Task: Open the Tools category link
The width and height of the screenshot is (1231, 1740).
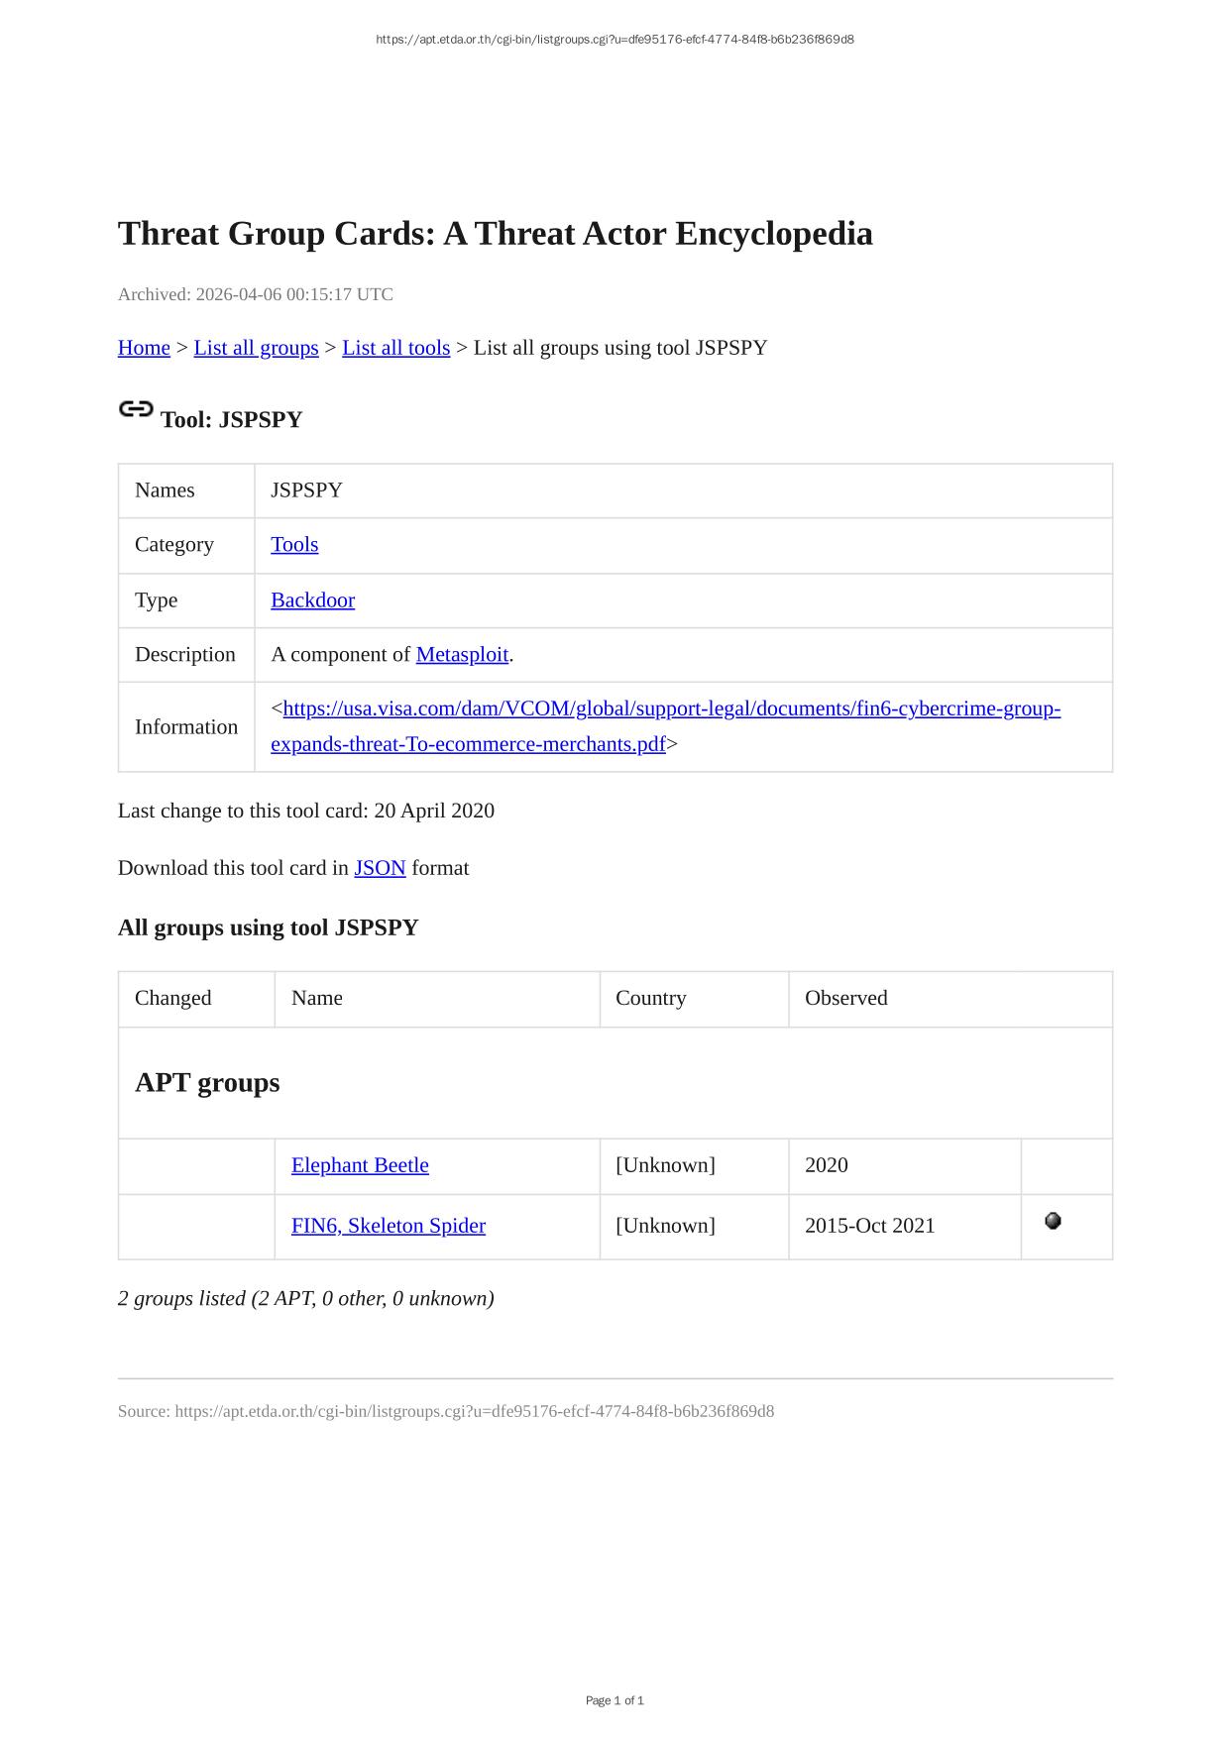Action: click(294, 544)
